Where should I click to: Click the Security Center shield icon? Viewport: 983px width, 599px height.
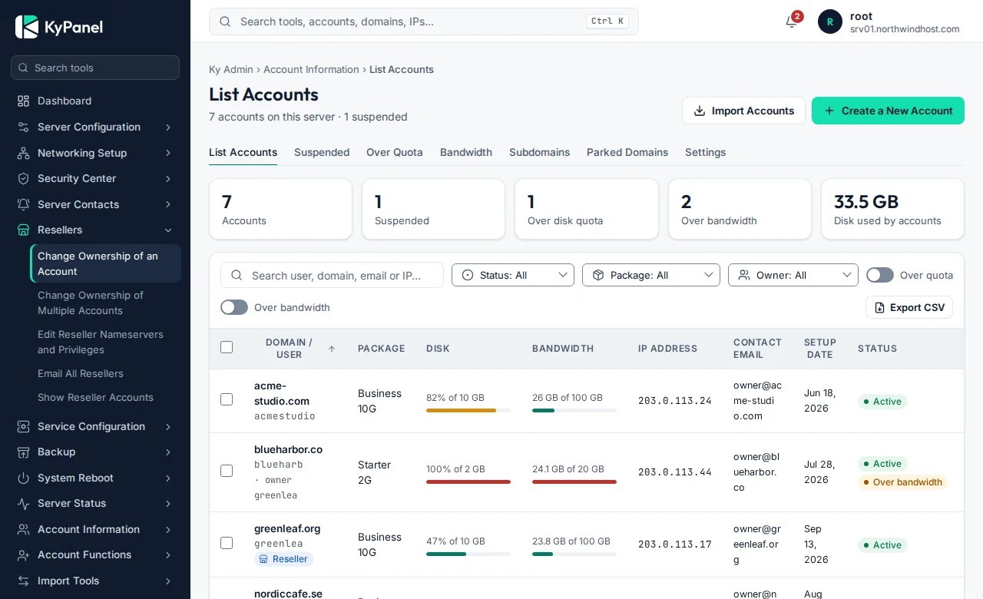pos(24,178)
